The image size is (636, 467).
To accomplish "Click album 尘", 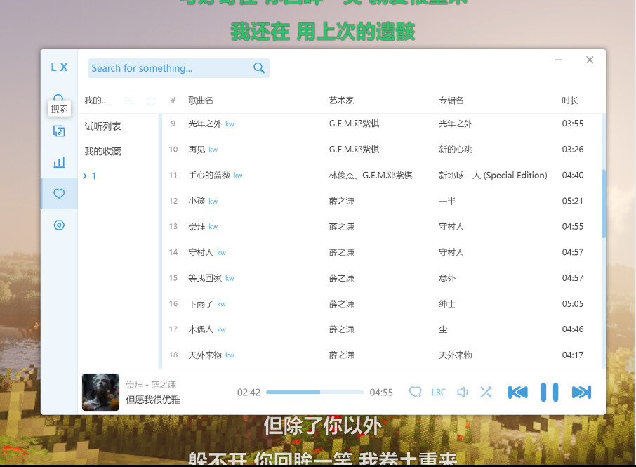I will click(x=443, y=329).
